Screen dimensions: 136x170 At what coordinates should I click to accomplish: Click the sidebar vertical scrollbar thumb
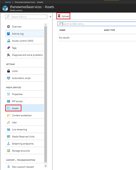[46, 94]
